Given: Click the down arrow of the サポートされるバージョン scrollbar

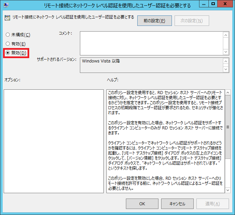Looking at the screenshot, I should pos(226,69).
